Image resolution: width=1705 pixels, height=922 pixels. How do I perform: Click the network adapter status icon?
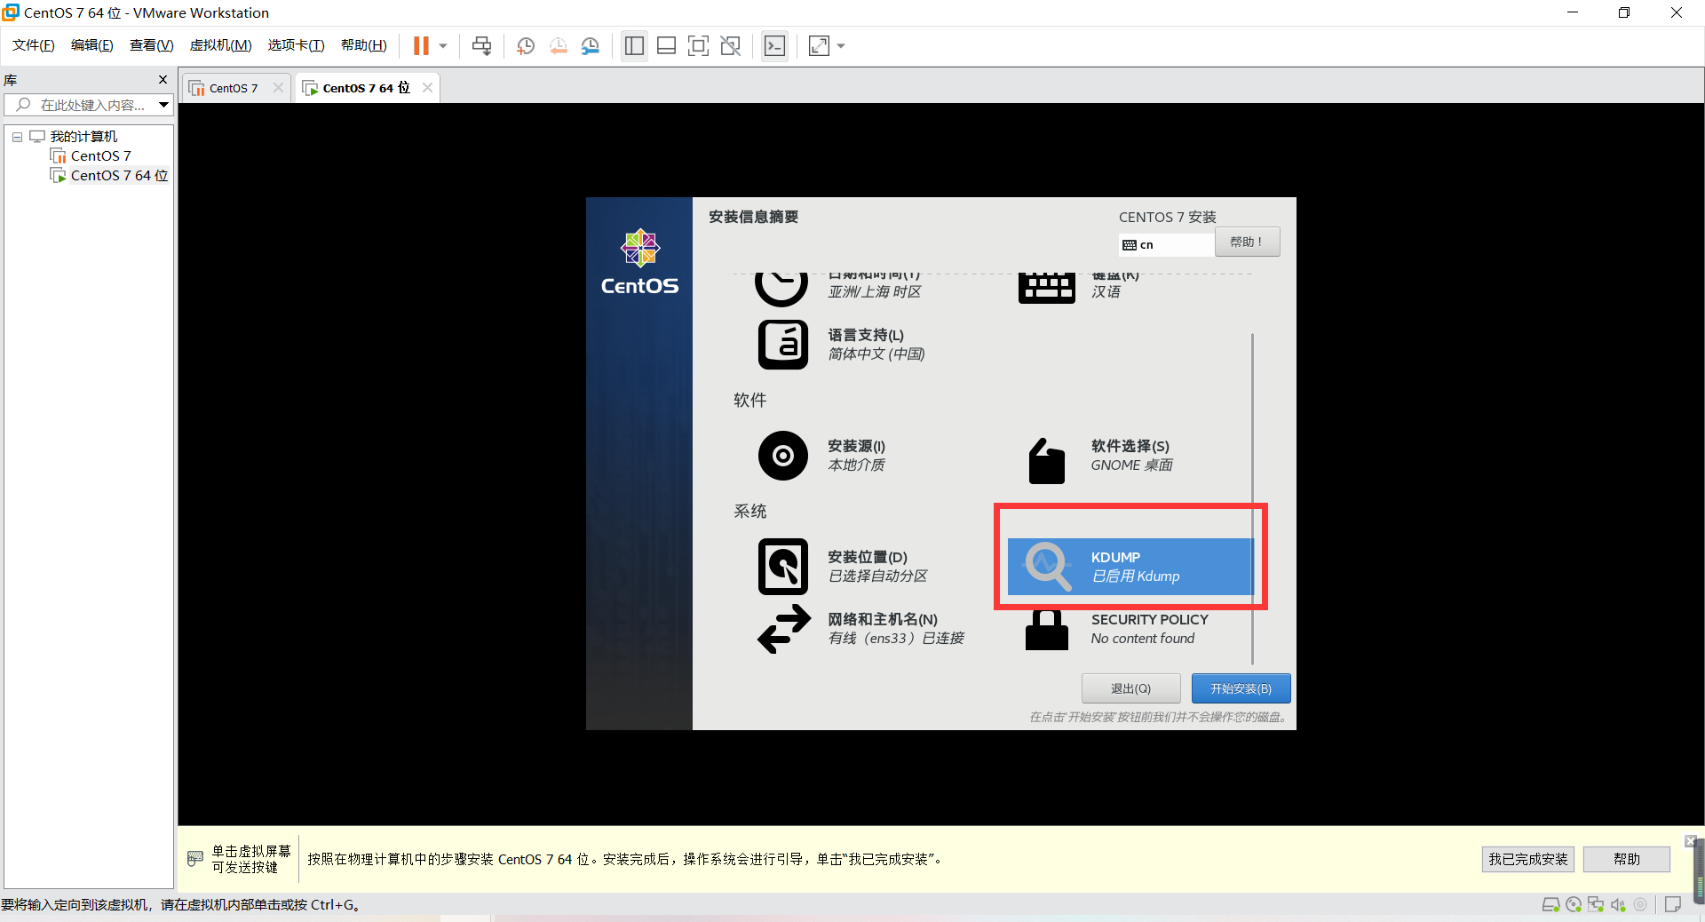pos(1596,905)
